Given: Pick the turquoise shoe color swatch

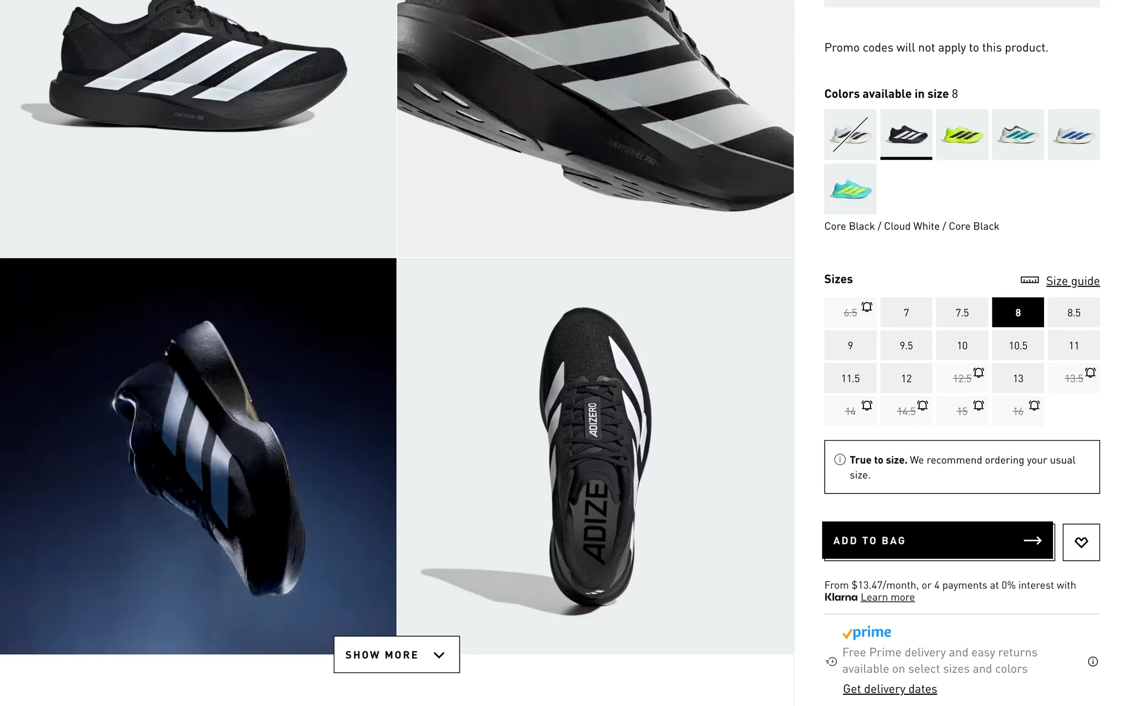Looking at the screenshot, I should [850, 189].
